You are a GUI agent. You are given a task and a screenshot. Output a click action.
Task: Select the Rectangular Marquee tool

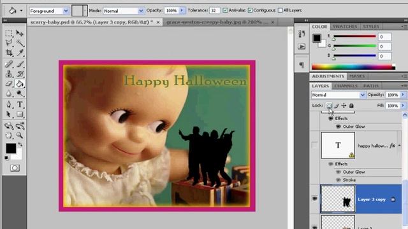[x=9, y=33]
